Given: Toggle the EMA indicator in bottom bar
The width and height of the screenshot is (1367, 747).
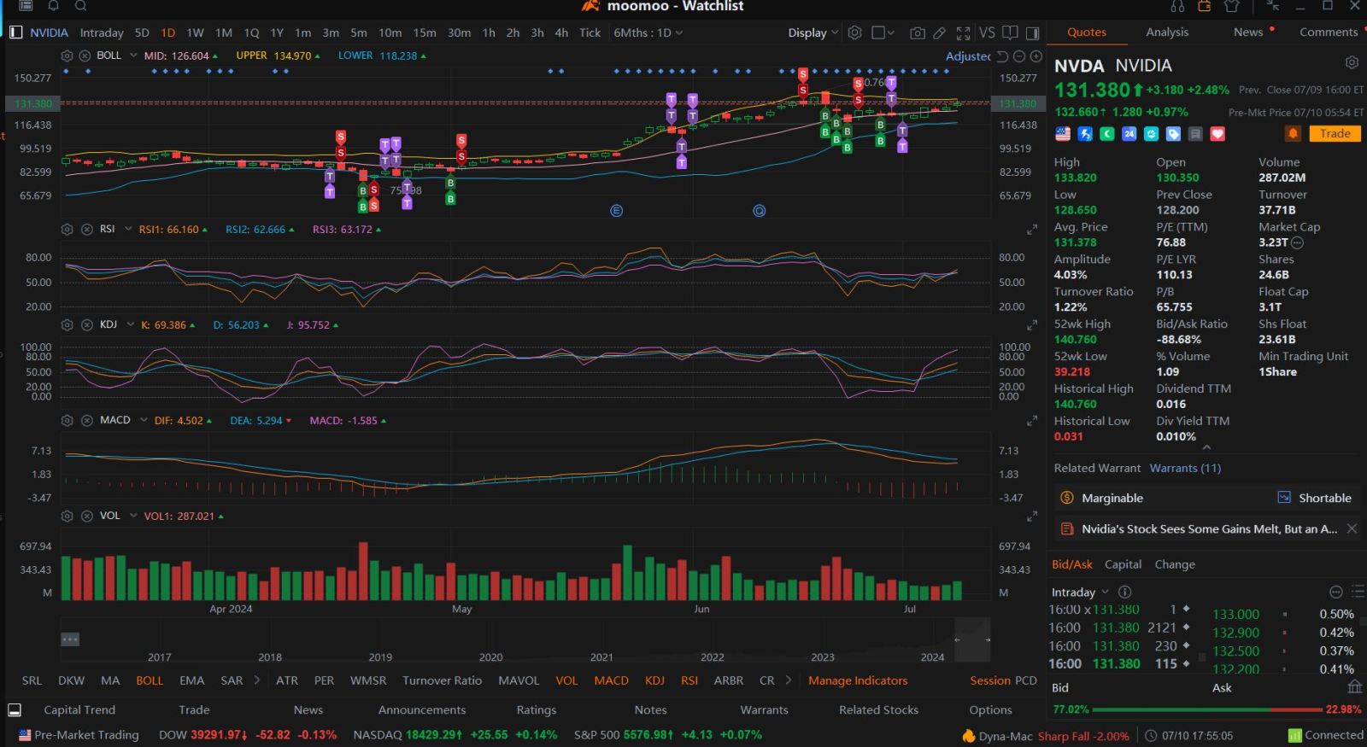Looking at the screenshot, I should coord(191,680).
